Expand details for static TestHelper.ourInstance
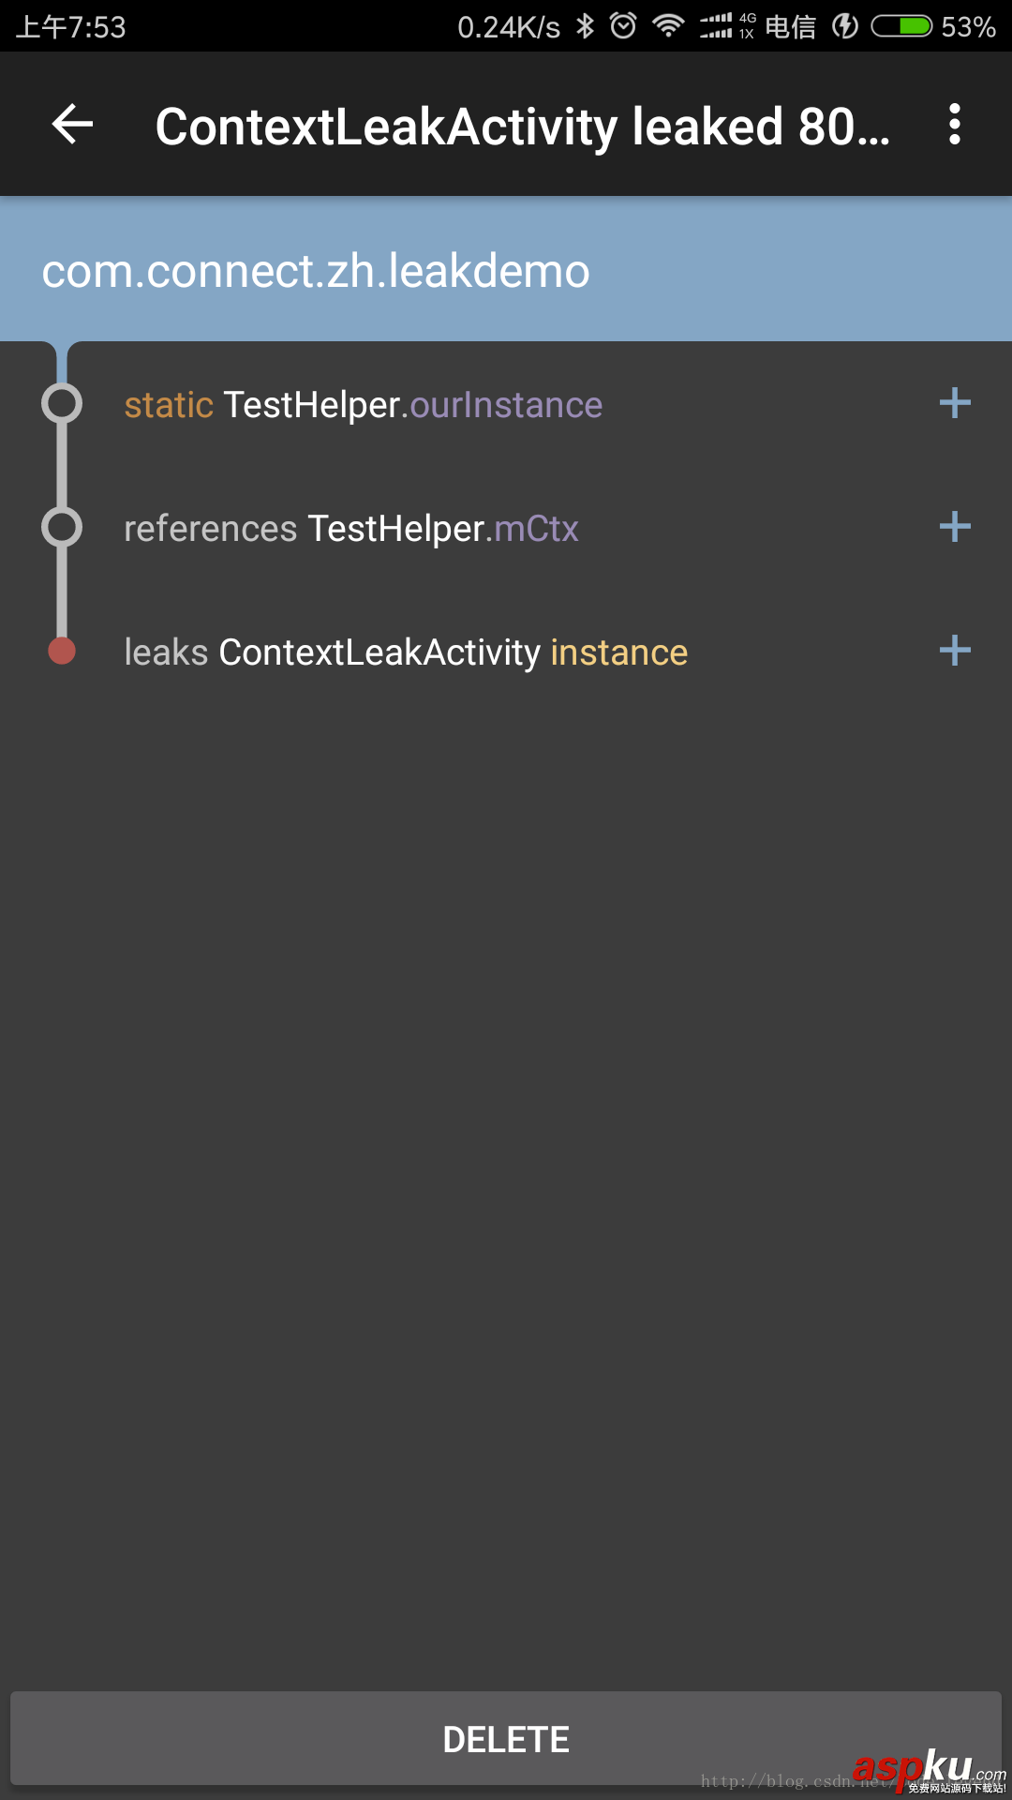 (x=955, y=404)
